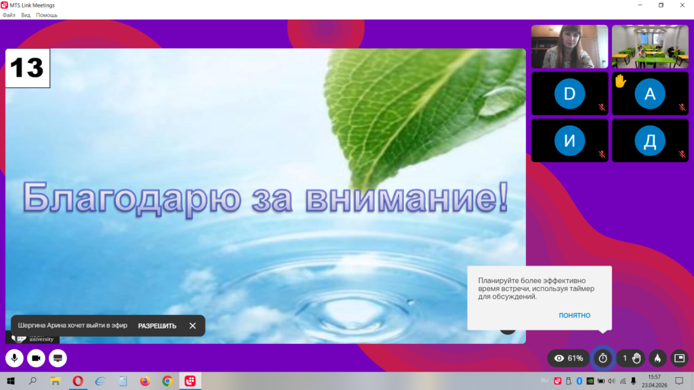The image size is (694, 390).
Task: Click the RU language indicator in tray
Action: (545, 381)
